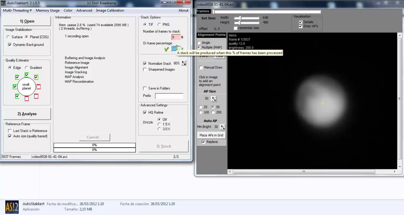Open the About menu
Screen dimensions: 404x215
point(183,10)
